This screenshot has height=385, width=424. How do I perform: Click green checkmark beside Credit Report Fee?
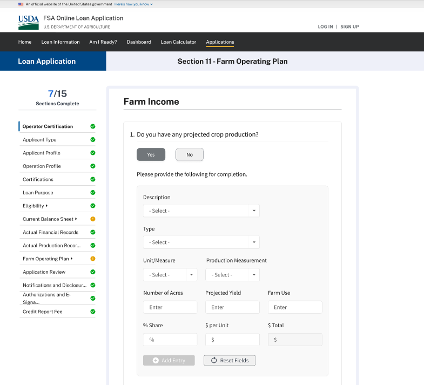click(x=93, y=312)
